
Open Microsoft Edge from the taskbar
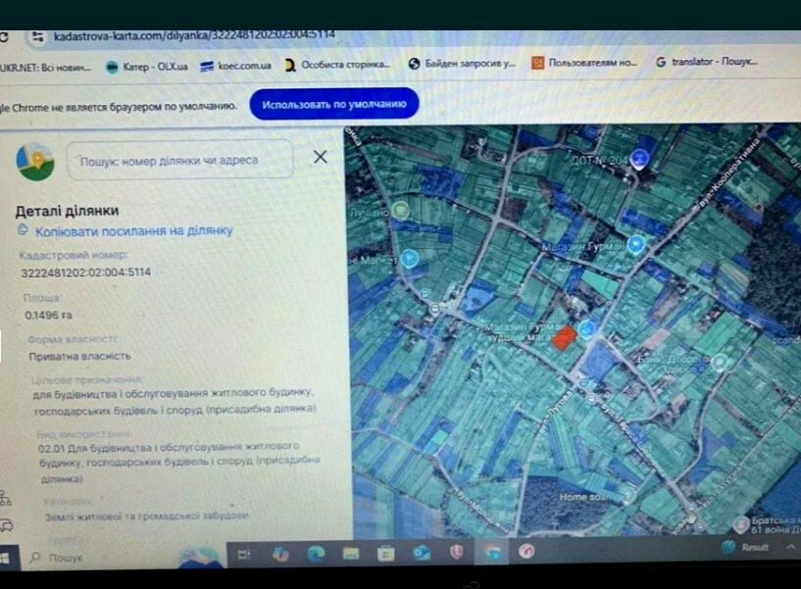tap(316, 554)
